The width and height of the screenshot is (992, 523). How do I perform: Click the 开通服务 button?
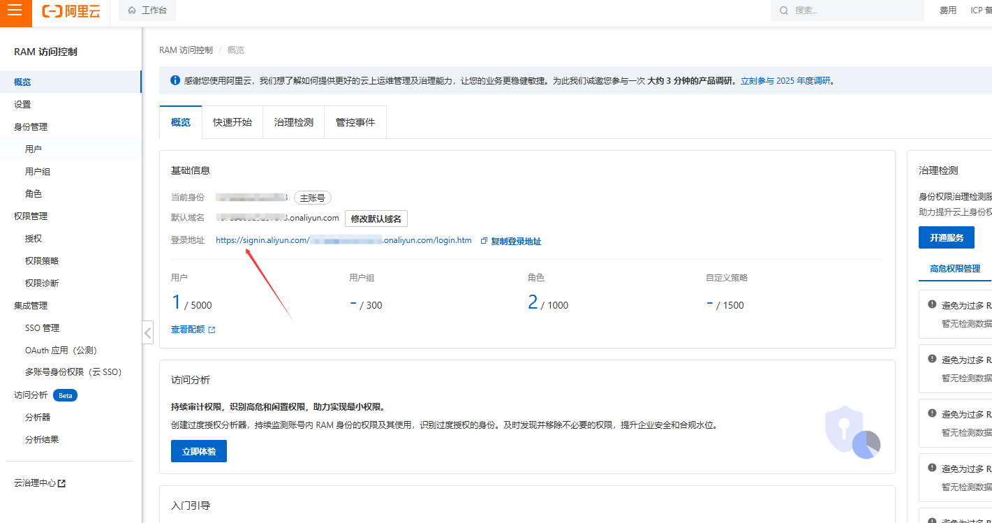[x=946, y=237]
